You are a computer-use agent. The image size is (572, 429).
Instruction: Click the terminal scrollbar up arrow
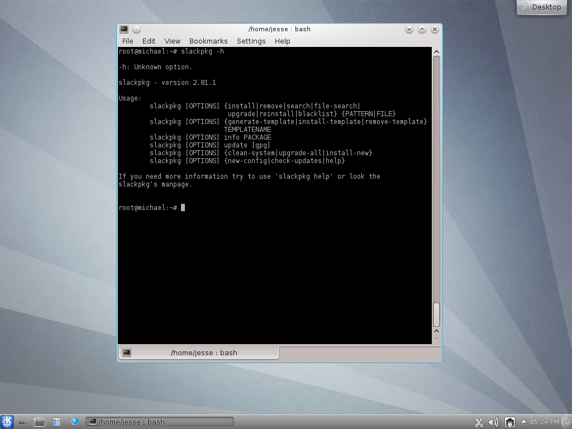[436, 52]
